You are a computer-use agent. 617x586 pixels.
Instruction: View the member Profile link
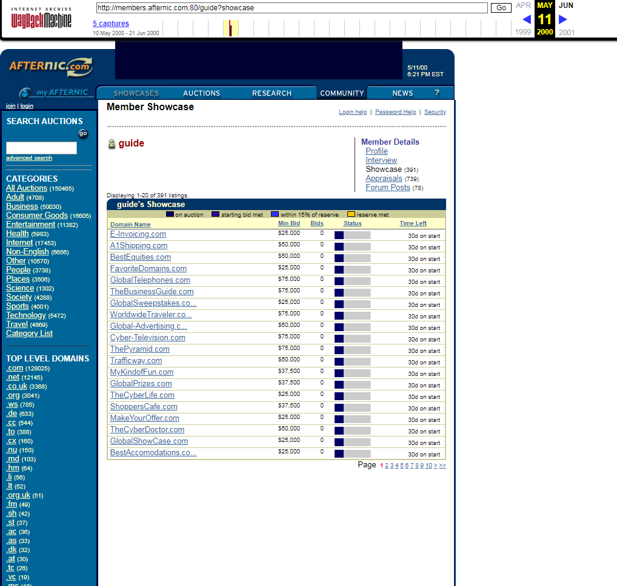click(376, 151)
